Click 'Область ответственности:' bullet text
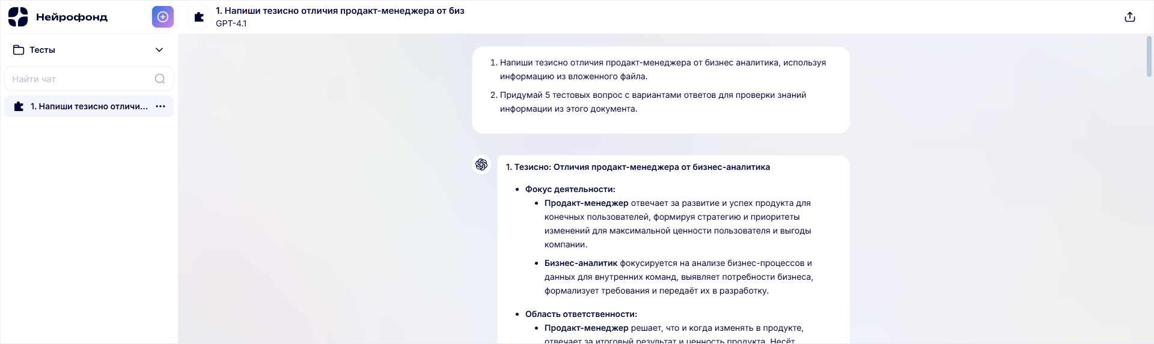The height and width of the screenshot is (344, 1154). (581, 314)
